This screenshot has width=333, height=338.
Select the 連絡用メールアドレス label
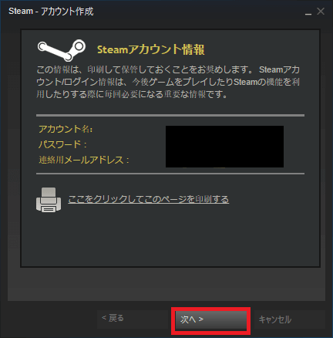(x=84, y=160)
